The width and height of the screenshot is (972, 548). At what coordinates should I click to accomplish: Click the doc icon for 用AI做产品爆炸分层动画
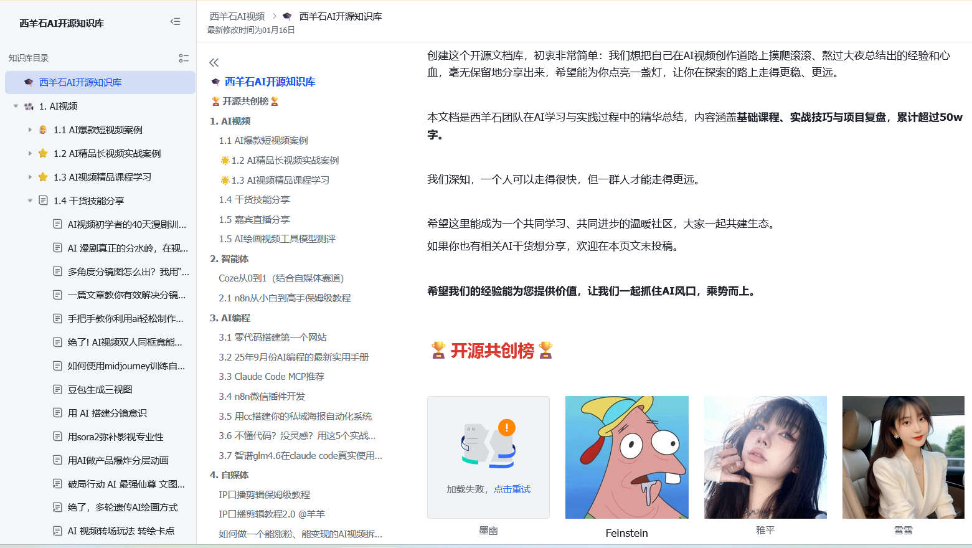(x=57, y=460)
